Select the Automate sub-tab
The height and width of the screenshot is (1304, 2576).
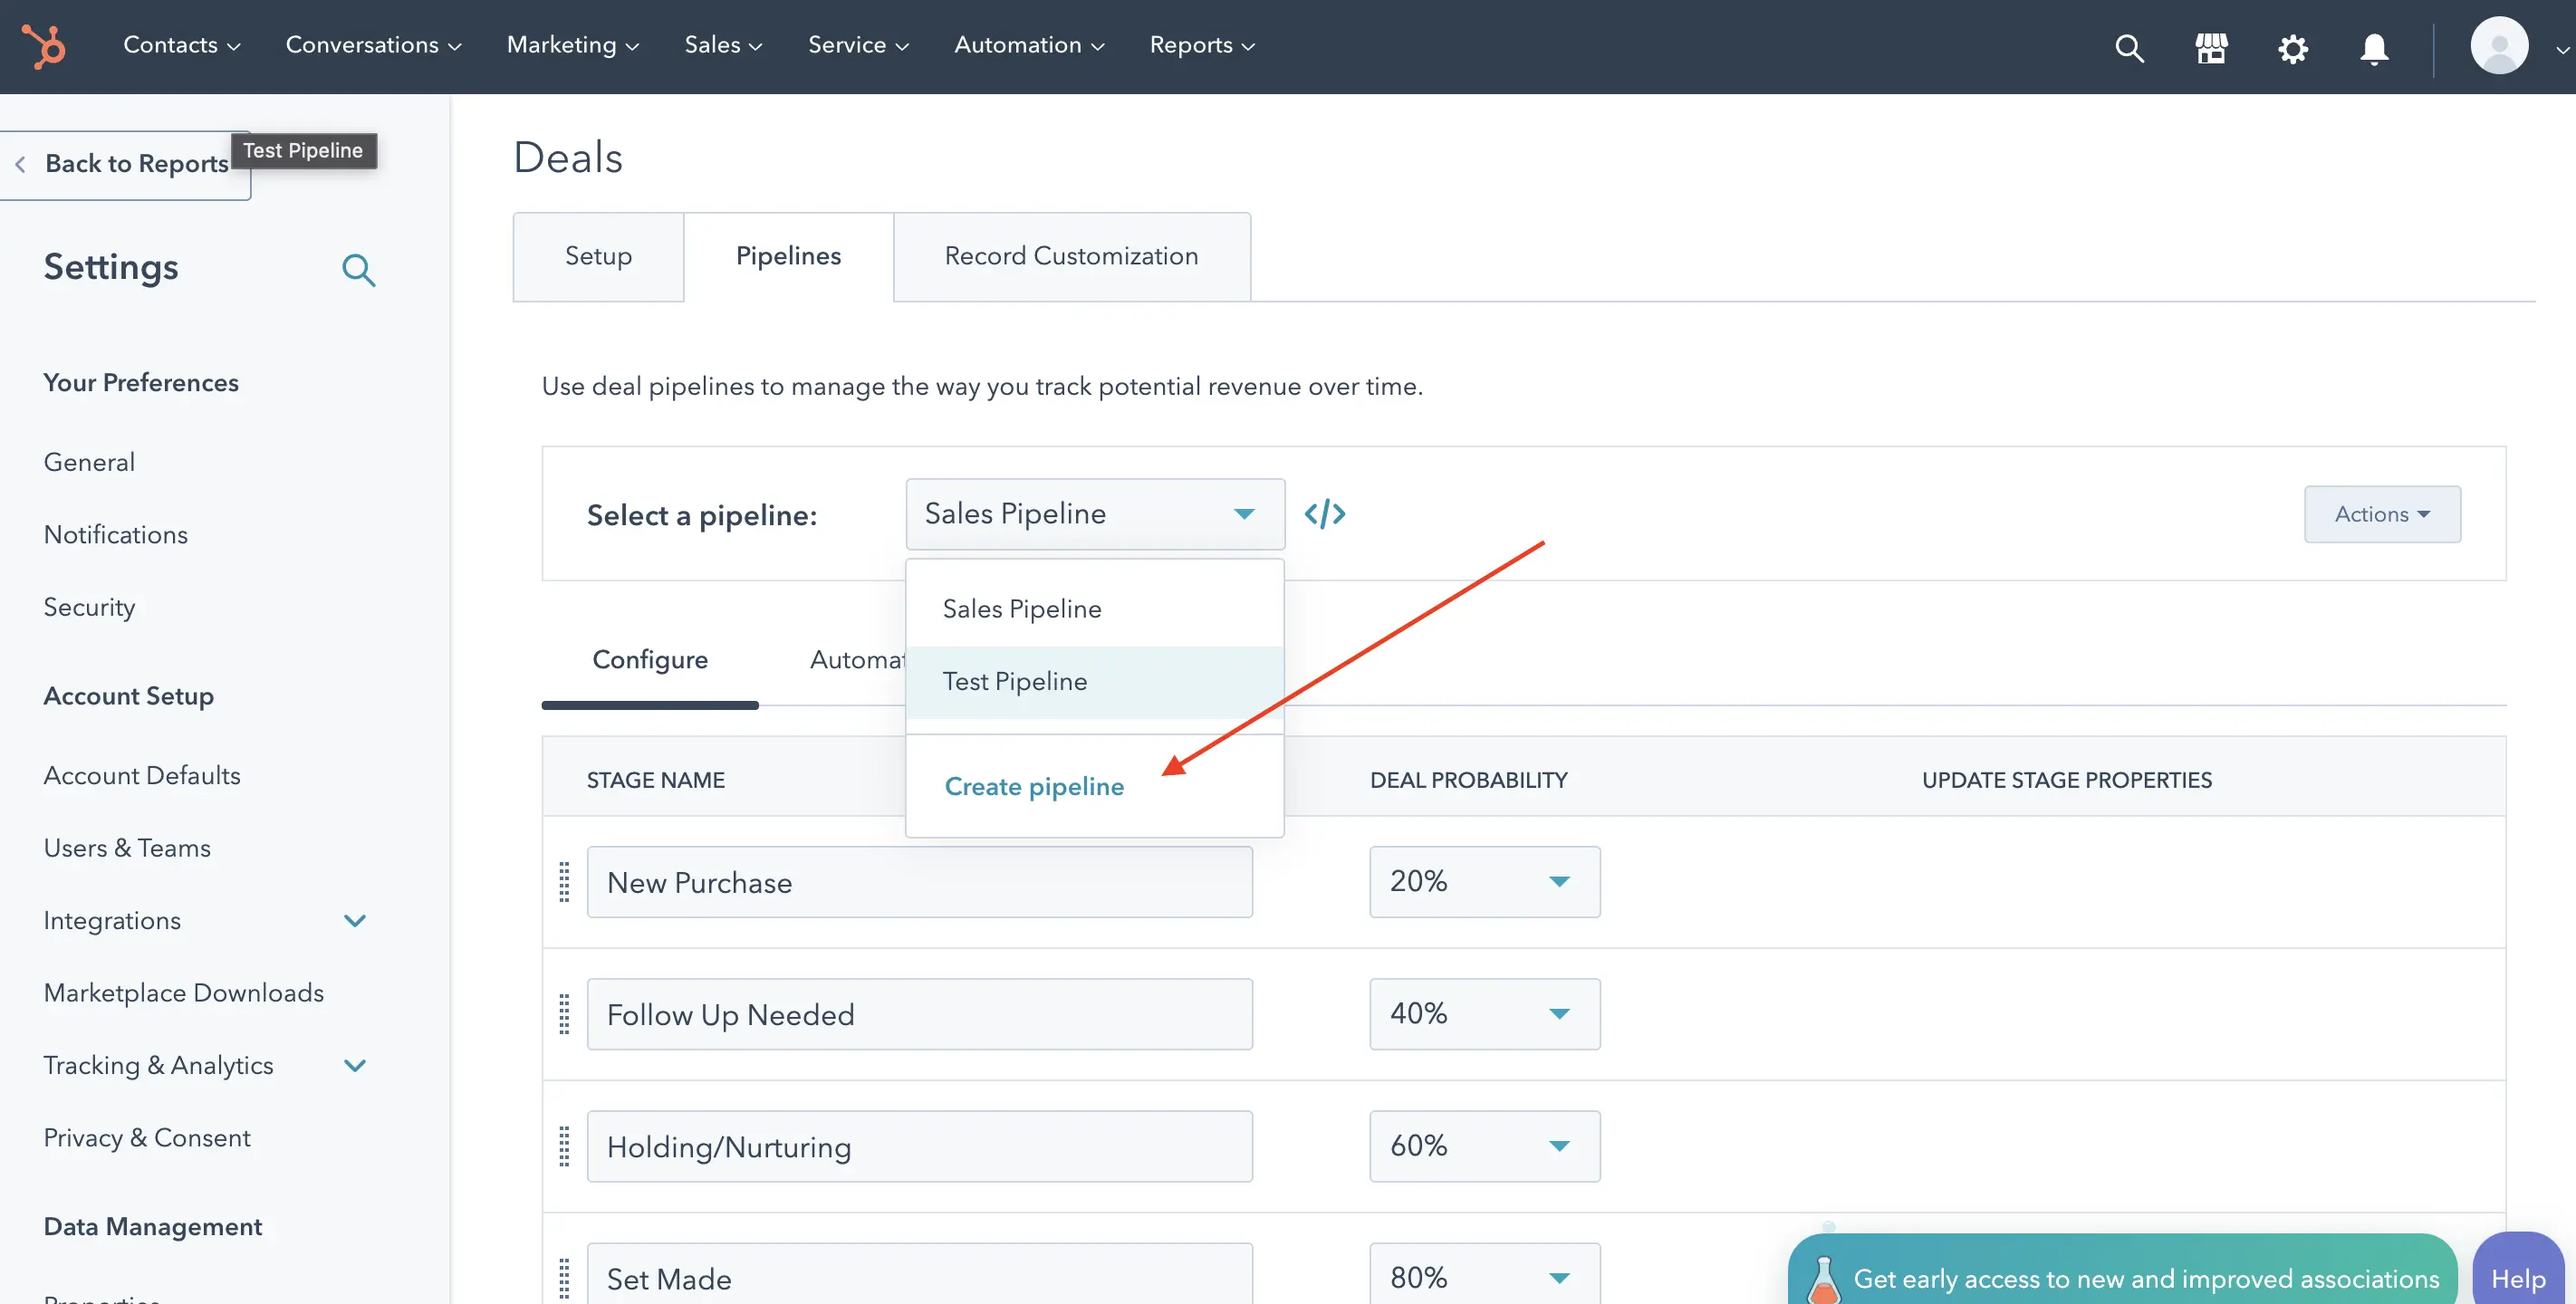[857, 660]
